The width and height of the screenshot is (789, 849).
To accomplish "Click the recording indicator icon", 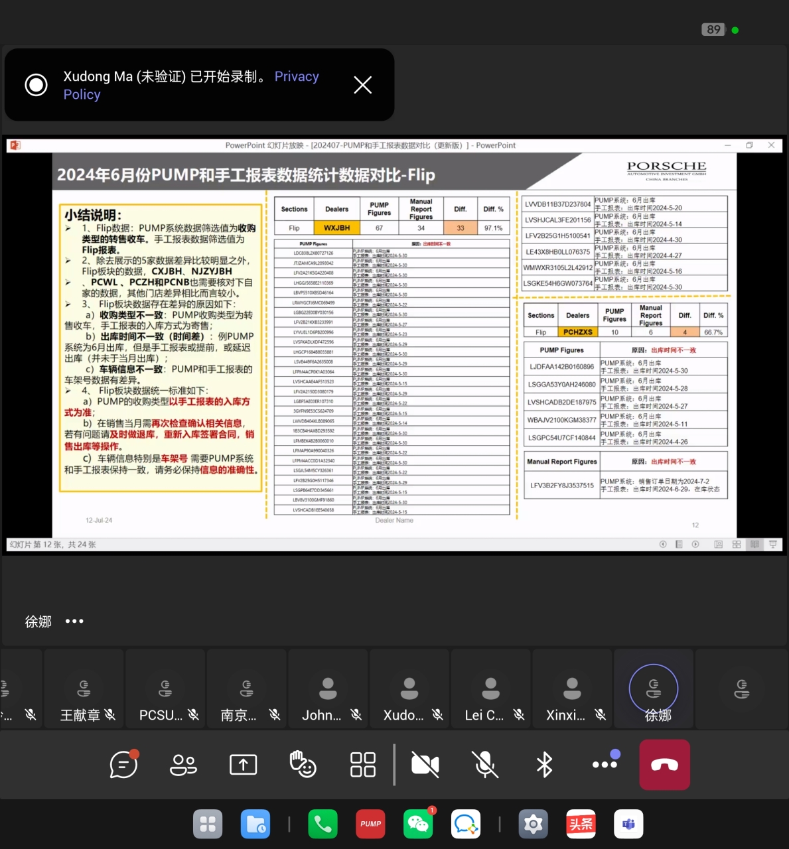I will [36, 85].
